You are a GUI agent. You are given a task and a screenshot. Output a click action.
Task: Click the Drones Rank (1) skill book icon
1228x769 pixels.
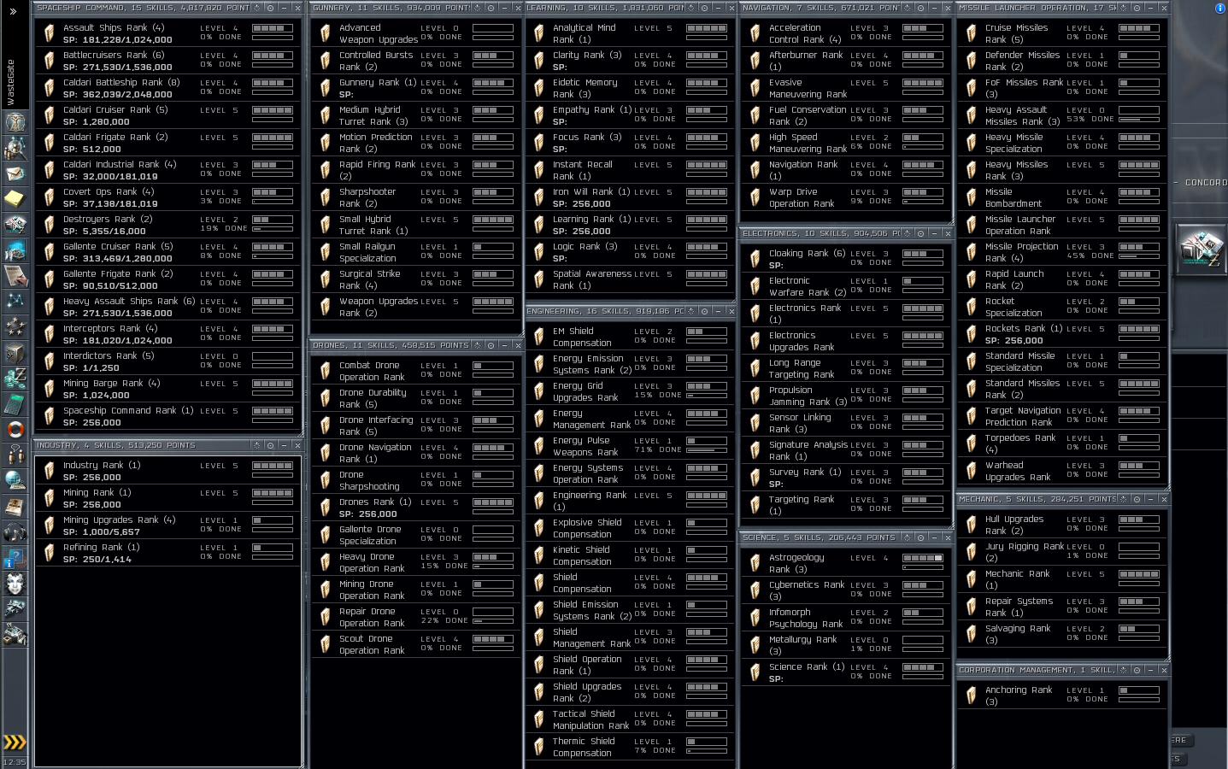[x=325, y=508]
